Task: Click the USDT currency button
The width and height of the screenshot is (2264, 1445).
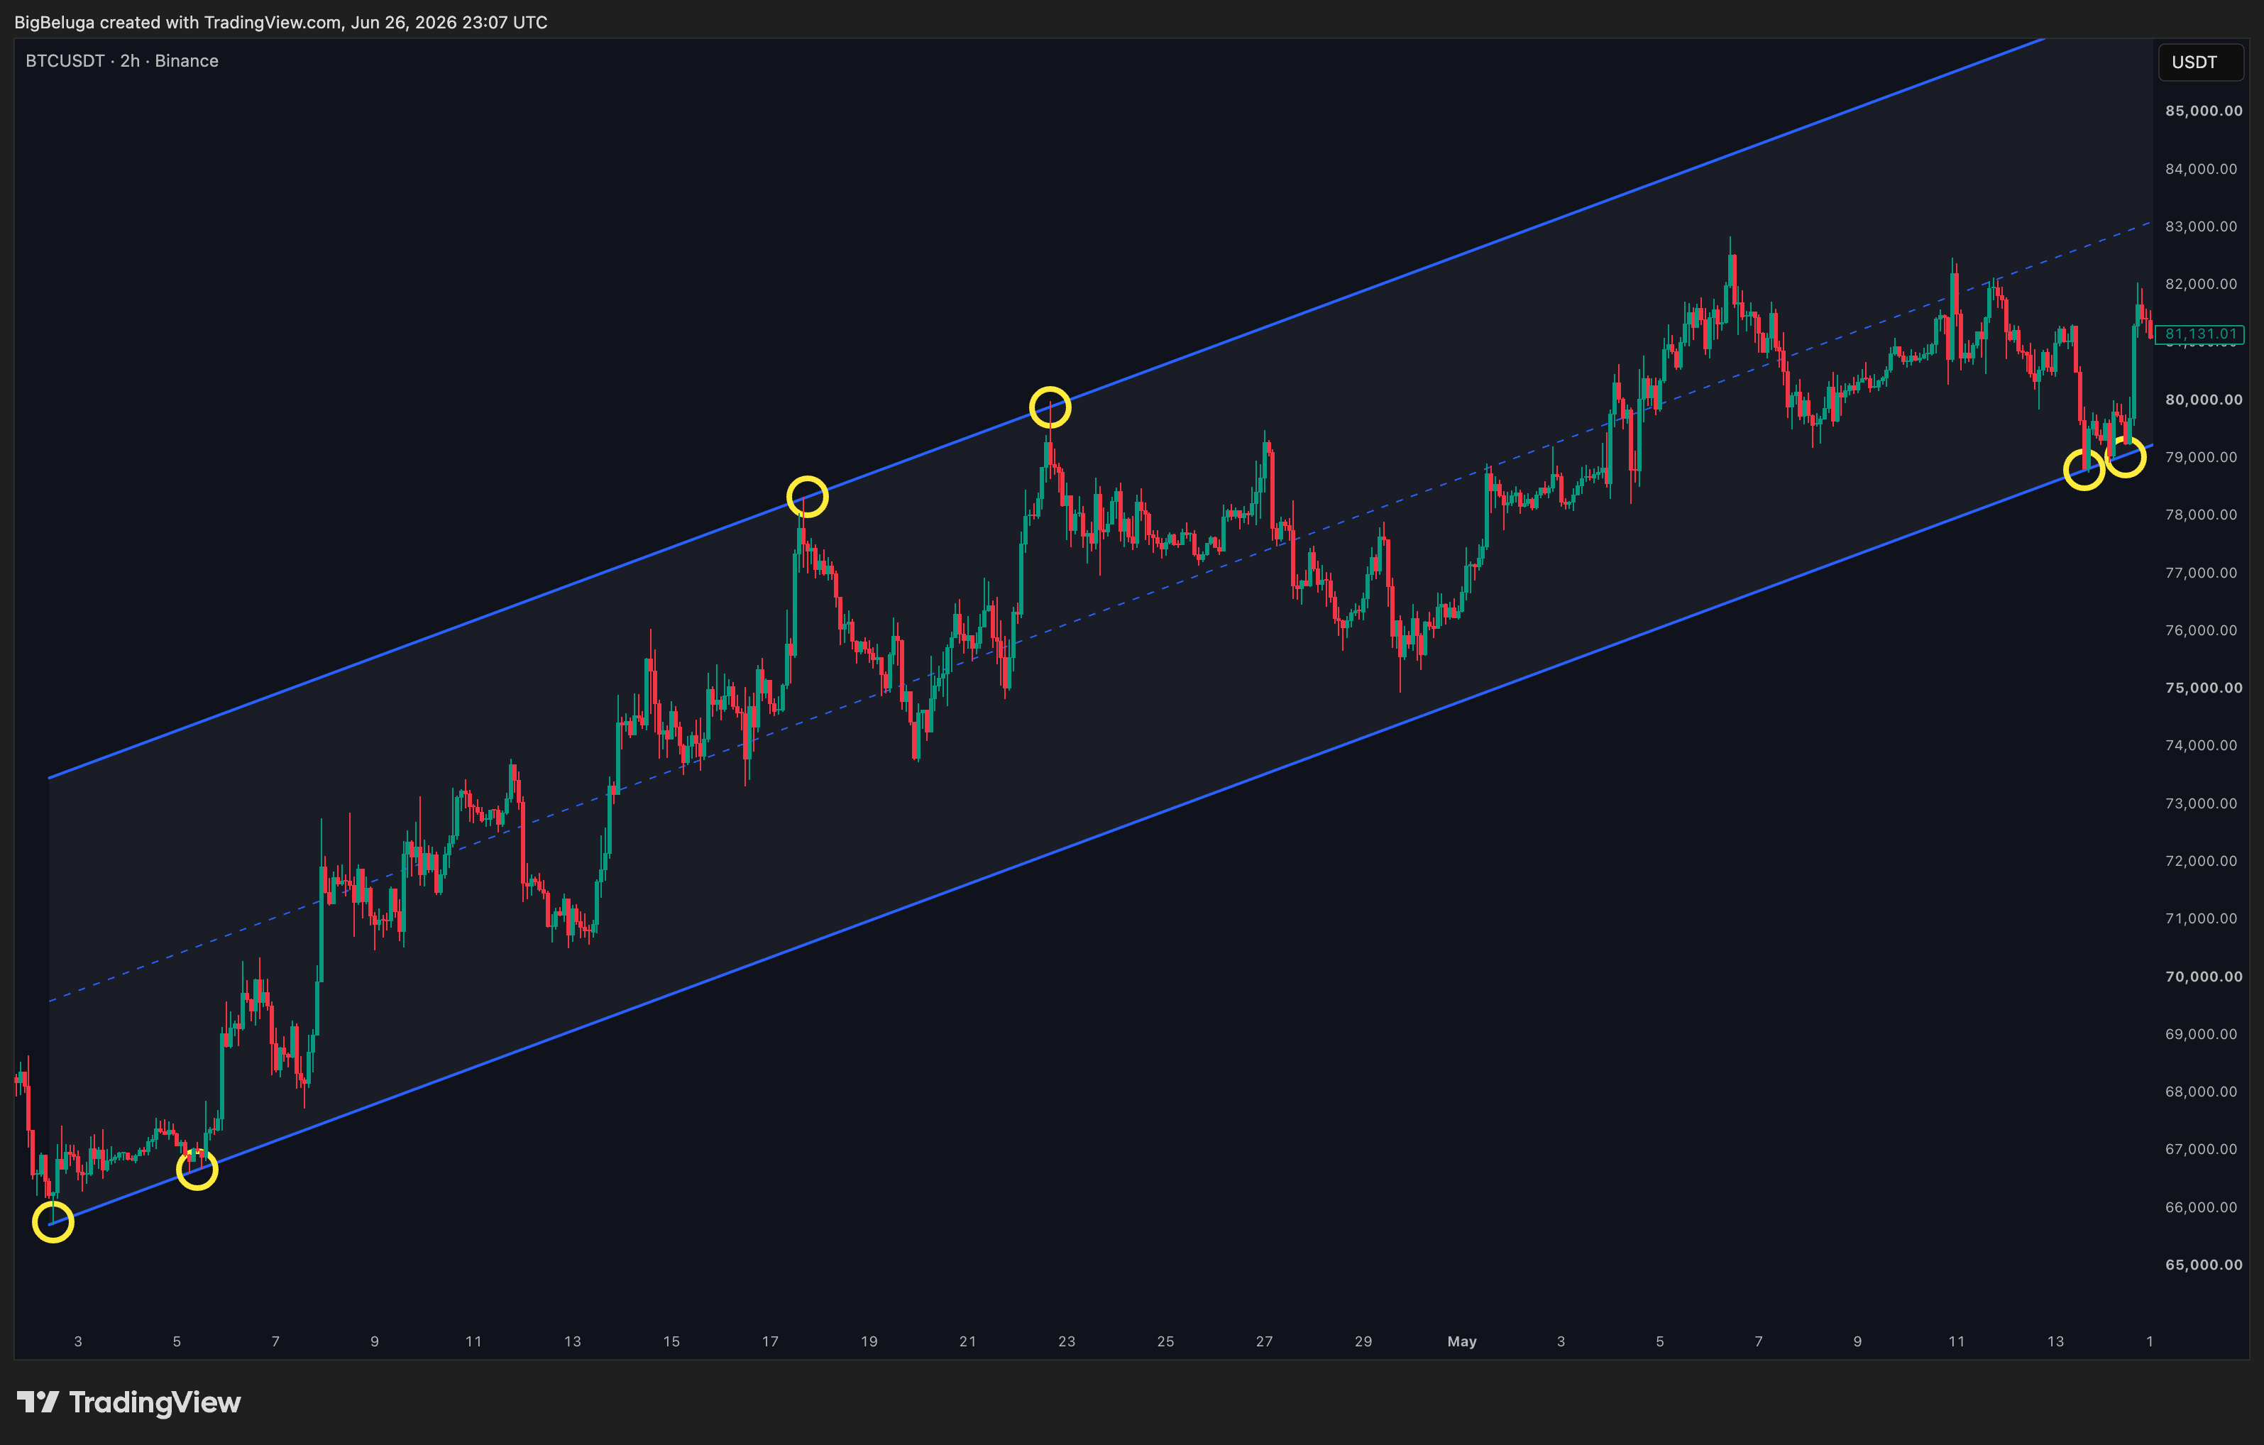Action: pos(2200,62)
